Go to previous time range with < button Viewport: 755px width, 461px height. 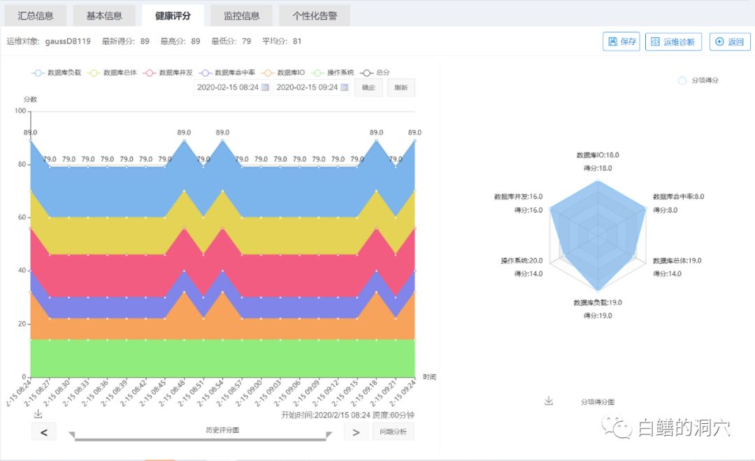[44, 432]
